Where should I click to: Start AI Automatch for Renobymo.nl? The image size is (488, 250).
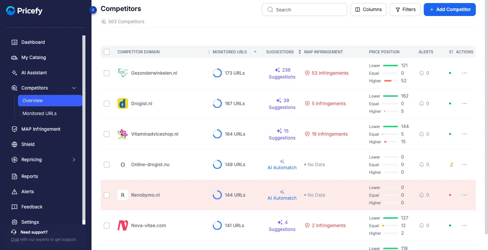(x=282, y=195)
